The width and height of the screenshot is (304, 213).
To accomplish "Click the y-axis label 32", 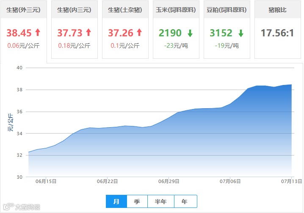I will [19, 155].
